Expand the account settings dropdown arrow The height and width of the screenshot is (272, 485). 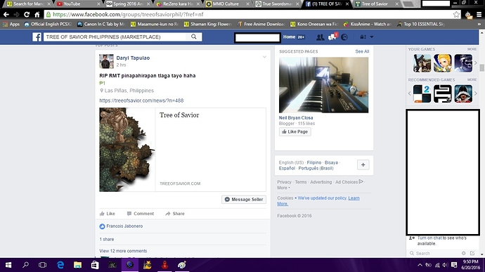point(372,37)
